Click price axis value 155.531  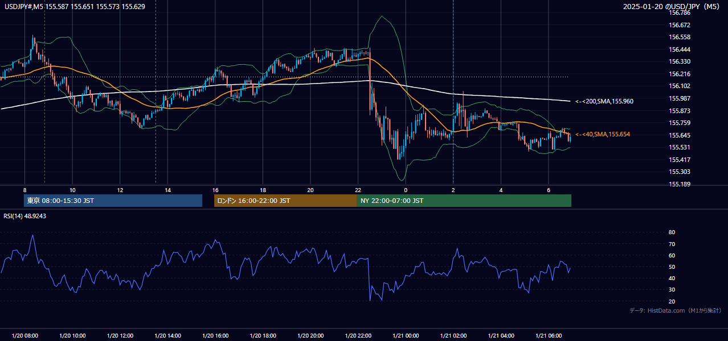[680, 147]
